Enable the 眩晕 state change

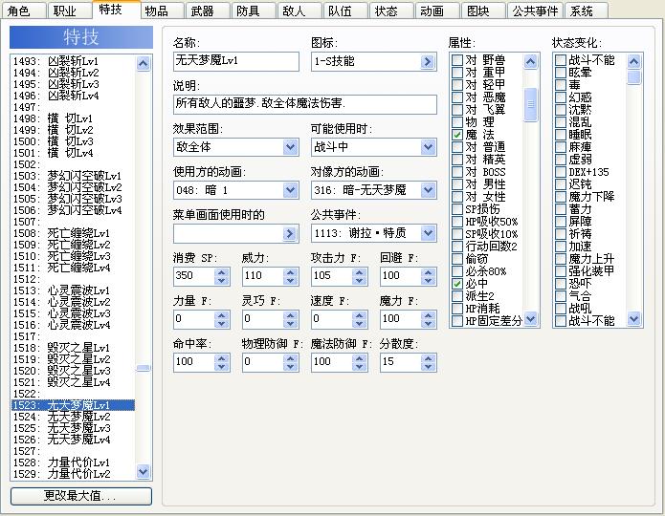point(561,73)
